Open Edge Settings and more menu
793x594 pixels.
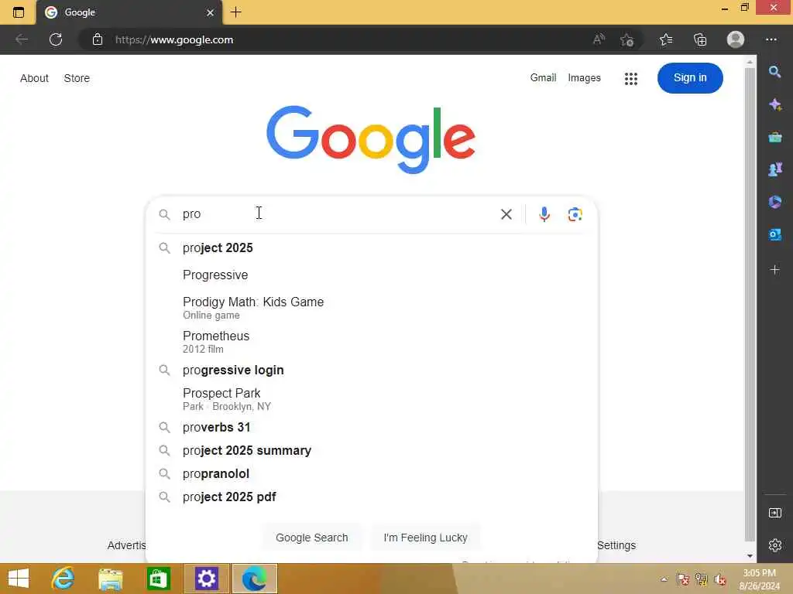click(771, 39)
